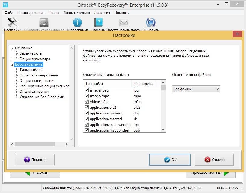The image size is (246, 193).
Task: Toggle the video/m2ts checkbox
Action: 87,102
